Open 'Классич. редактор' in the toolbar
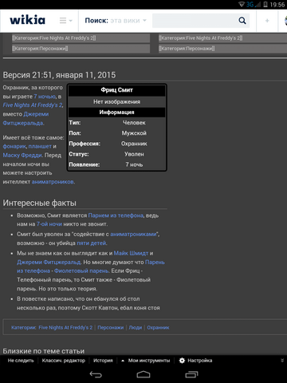This screenshot has height=383, width=287. (x=64, y=361)
